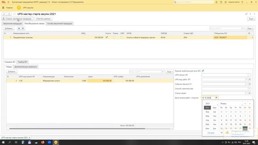Open the history clock icon

tap(221, 2)
